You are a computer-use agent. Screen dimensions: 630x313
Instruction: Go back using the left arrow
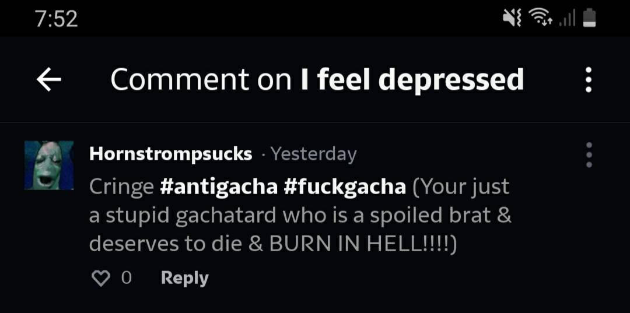(48, 79)
